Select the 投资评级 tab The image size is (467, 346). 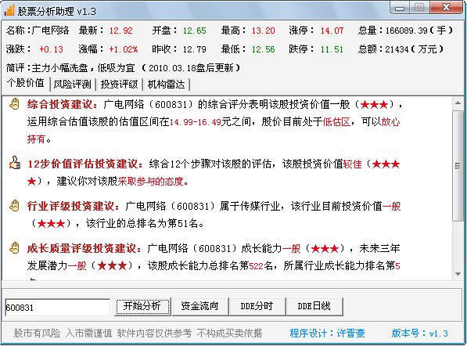click(x=119, y=85)
